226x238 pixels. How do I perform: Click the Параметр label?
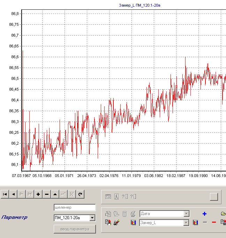[14, 217]
